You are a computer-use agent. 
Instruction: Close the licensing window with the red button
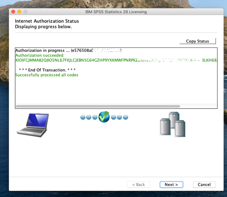click(x=13, y=12)
